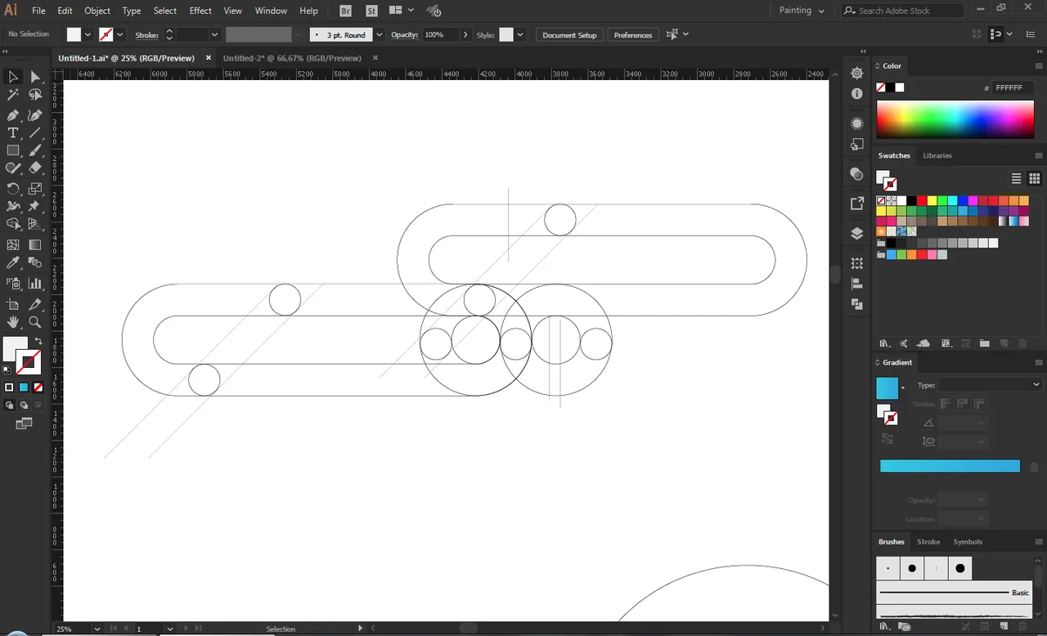Open the fill color dropdown in control bar
Viewport: 1047px width, 636px height.
pos(88,35)
